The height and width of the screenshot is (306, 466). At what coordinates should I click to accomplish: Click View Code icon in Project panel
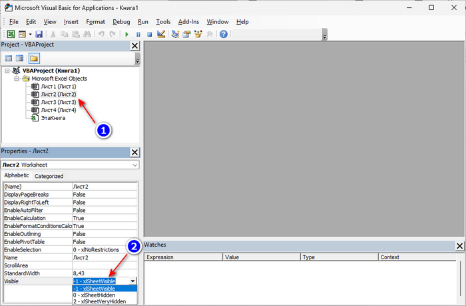point(9,59)
